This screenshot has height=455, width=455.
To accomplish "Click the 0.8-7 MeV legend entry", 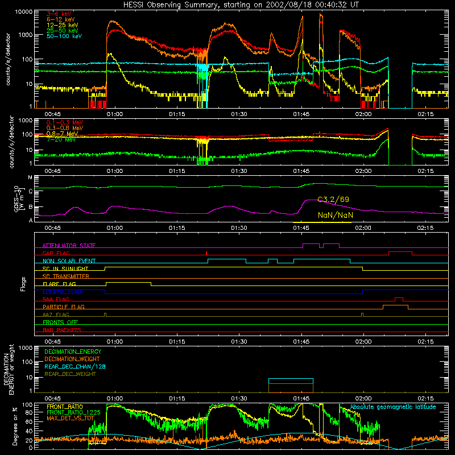I will point(62,134).
